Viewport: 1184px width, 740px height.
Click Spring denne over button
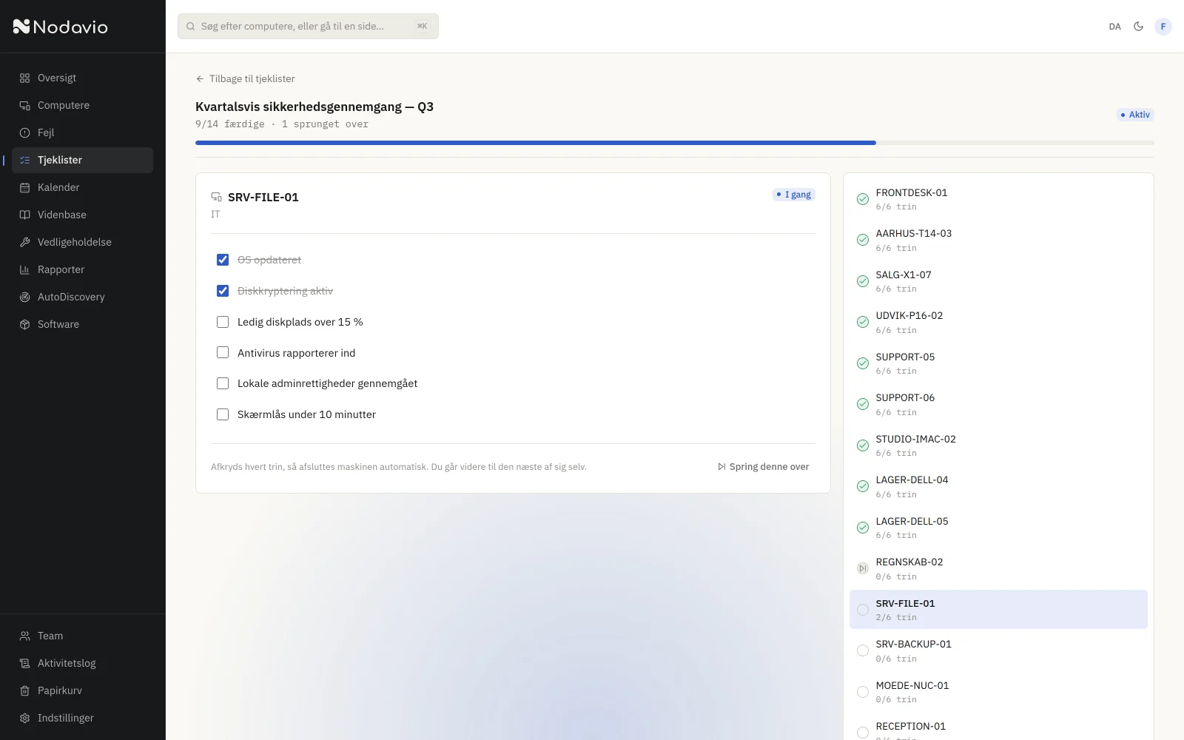(763, 467)
